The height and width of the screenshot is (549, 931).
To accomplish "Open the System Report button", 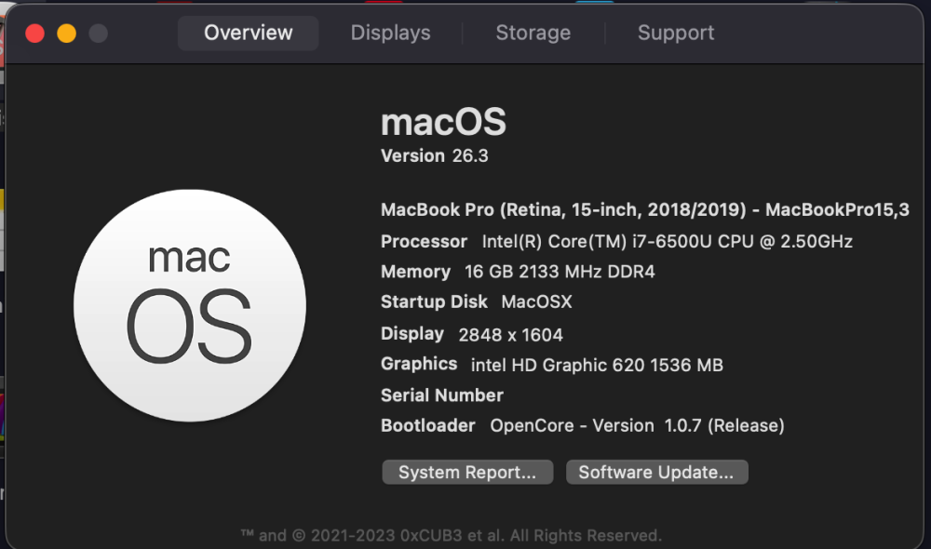I will tap(467, 472).
